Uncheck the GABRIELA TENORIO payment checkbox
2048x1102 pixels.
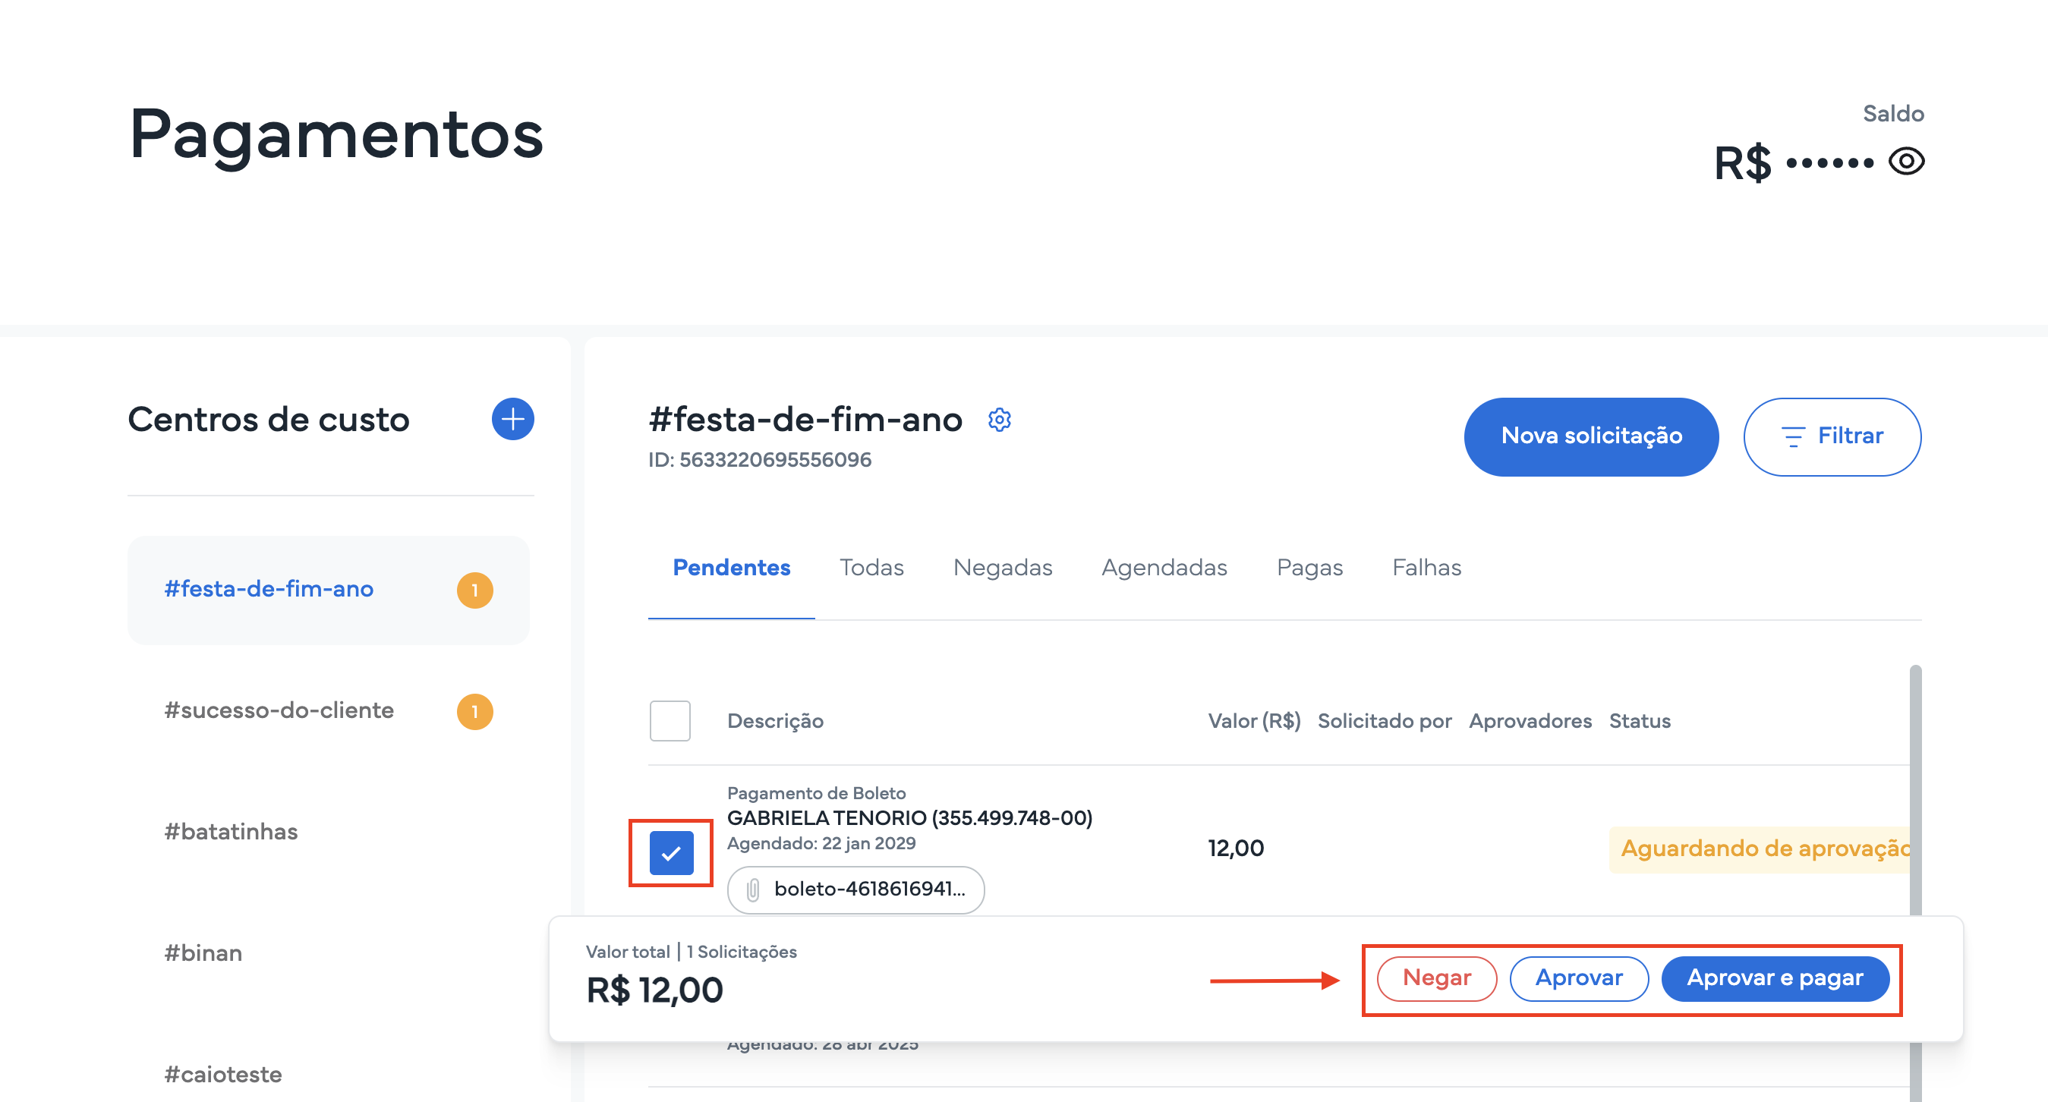pyautogui.click(x=671, y=853)
